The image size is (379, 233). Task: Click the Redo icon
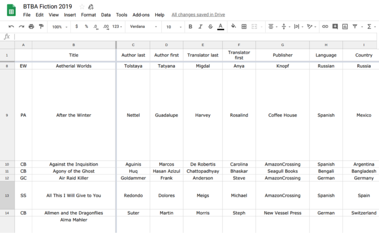tap(21, 27)
